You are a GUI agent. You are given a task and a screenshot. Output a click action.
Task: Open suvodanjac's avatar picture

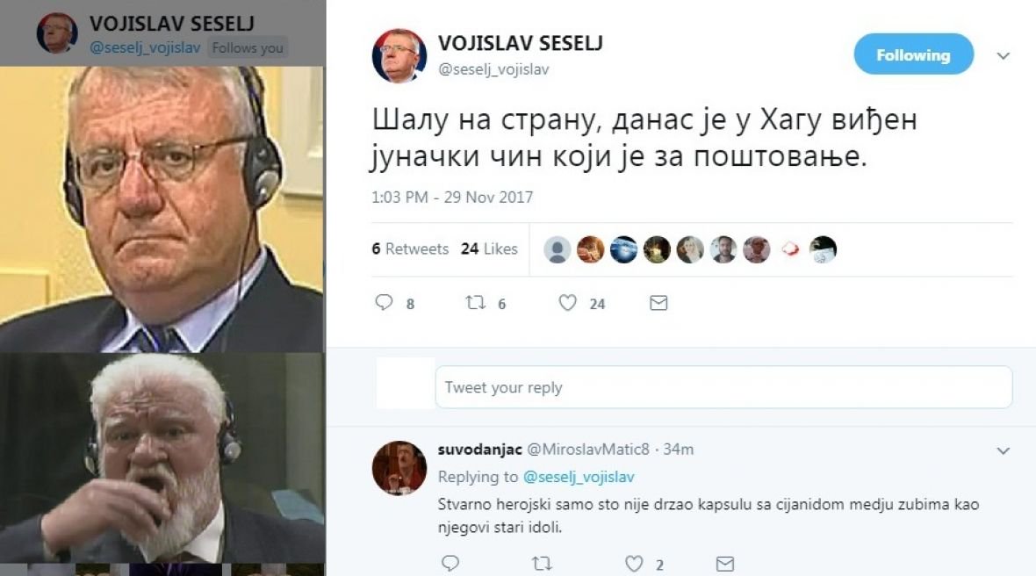coord(399,468)
